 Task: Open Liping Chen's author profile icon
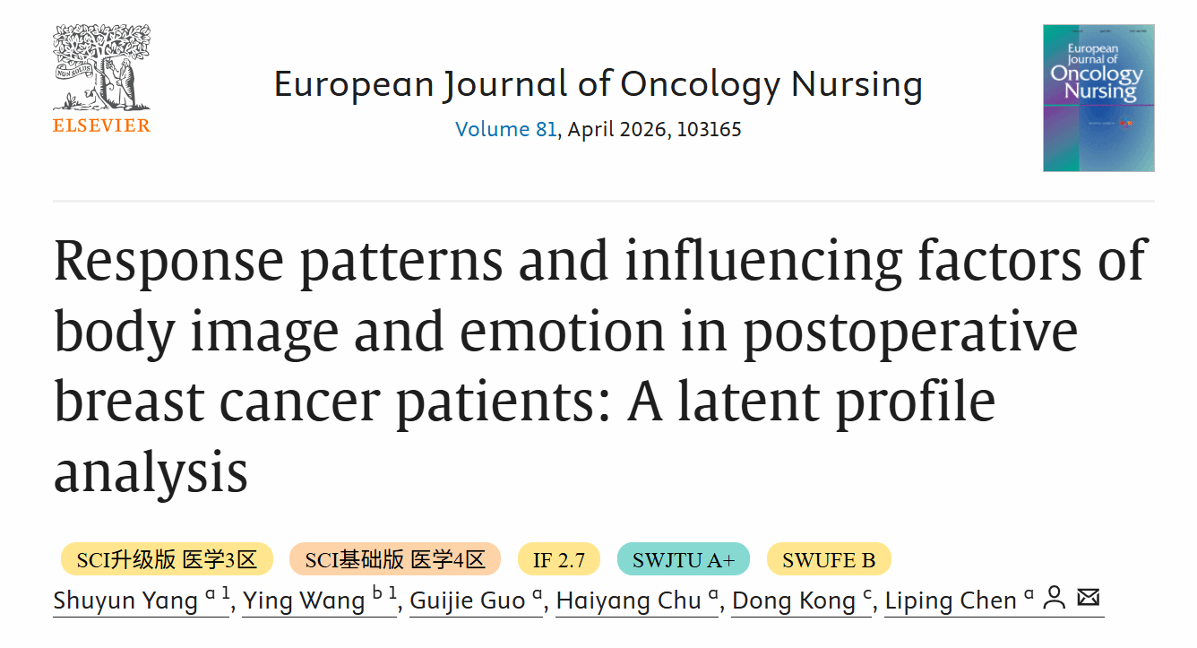[1055, 598]
